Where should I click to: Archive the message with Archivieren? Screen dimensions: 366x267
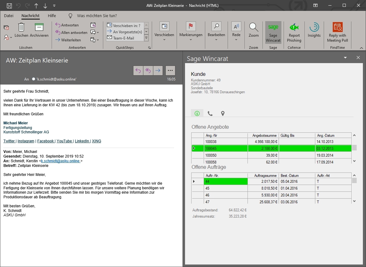tap(39, 27)
